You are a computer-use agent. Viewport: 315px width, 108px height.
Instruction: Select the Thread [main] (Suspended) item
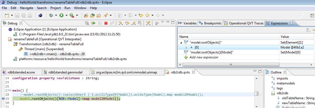click(x=44, y=49)
